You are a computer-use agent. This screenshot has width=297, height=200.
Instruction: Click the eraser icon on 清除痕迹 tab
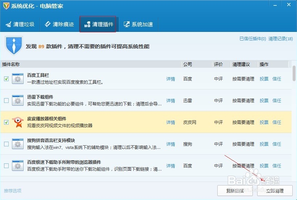point(47,24)
